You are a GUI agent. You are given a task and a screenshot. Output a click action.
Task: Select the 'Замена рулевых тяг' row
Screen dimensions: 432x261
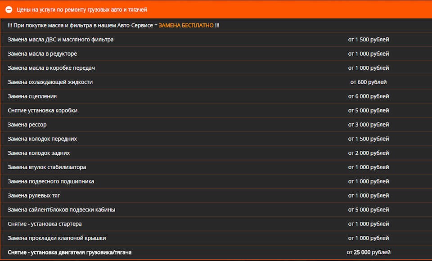[x=216, y=196]
